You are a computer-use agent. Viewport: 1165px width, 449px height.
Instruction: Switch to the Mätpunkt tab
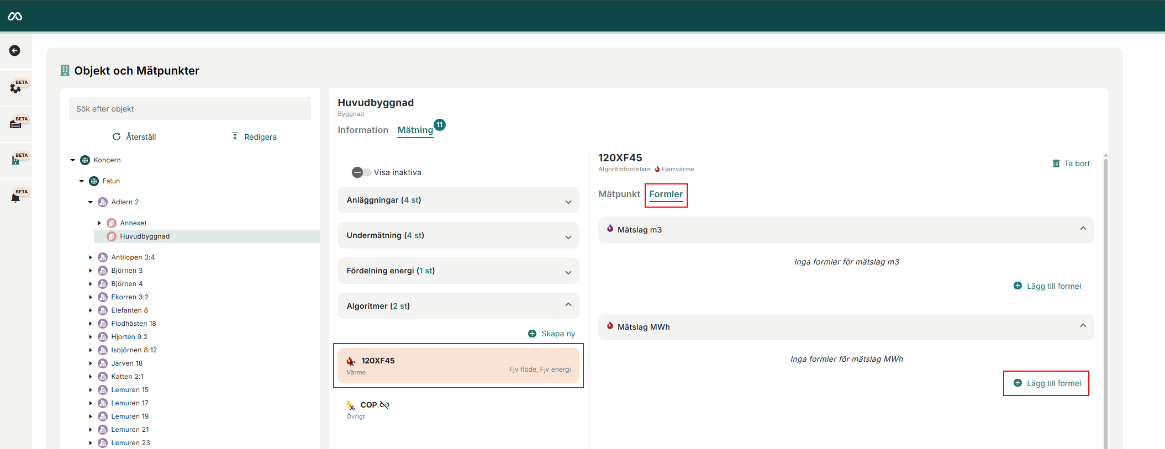pos(619,194)
